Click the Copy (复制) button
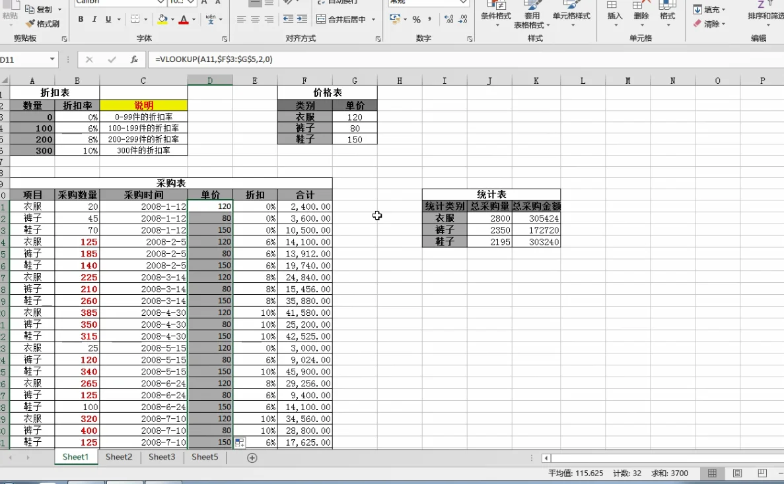784x484 pixels. click(x=39, y=9)
